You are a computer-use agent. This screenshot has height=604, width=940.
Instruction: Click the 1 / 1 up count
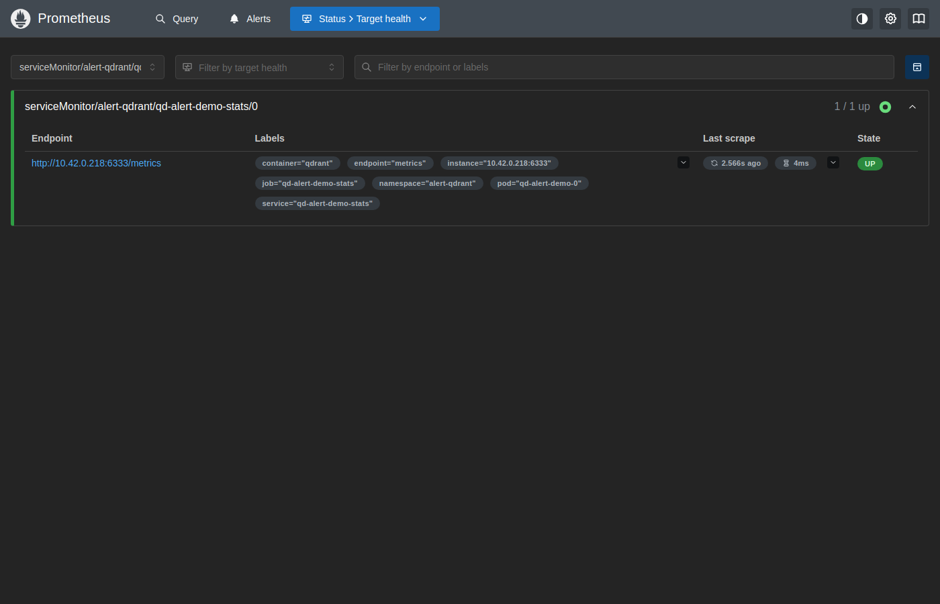point(852,107)
